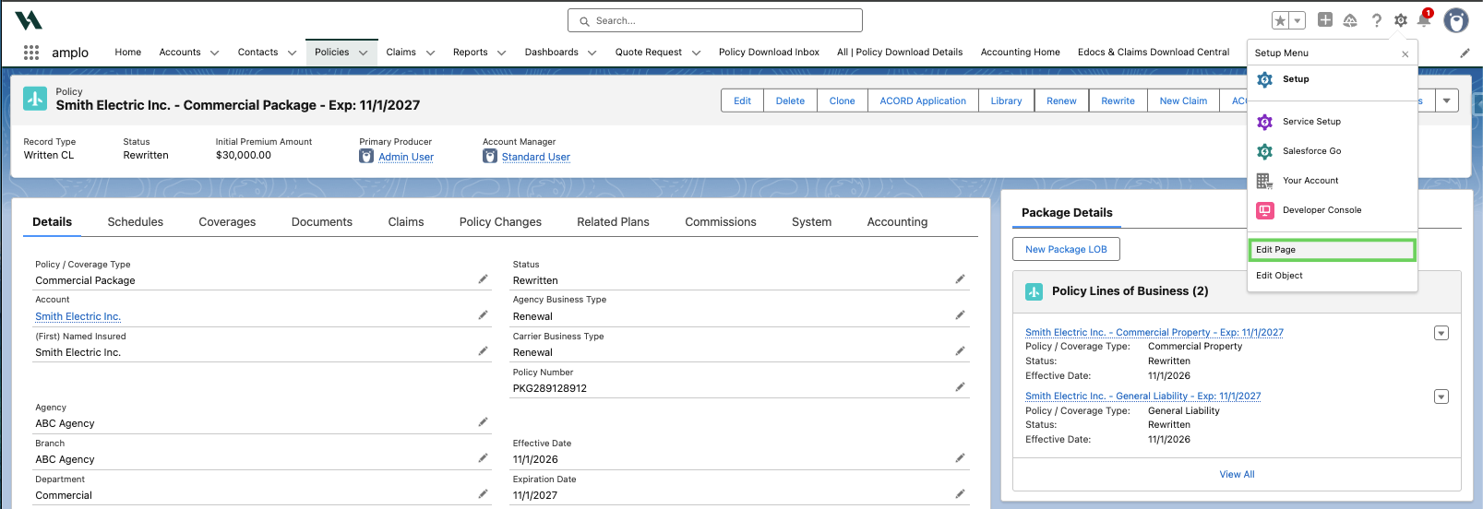Open the Accounts nav dropdown chevron
Viewport: 1483px width, 509px height.
click(x=214, y=53)
